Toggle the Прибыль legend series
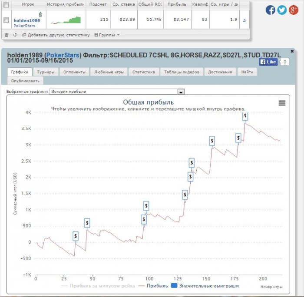 pyautogui.click(x=153, y=286)
